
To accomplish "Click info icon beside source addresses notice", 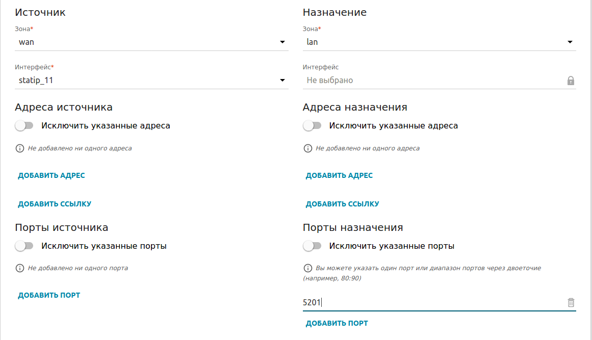I will (x=20, y=148).
